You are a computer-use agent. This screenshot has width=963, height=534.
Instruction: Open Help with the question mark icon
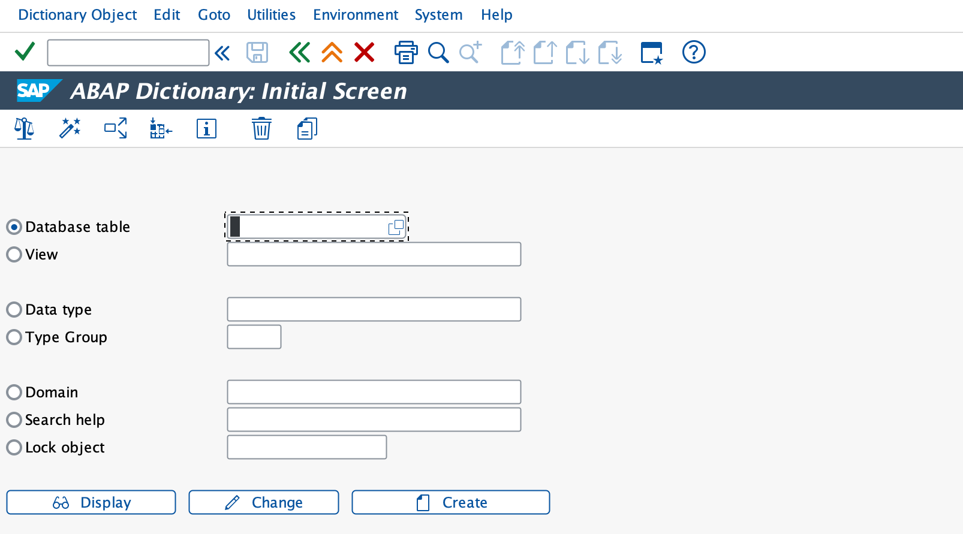click(694, 52)
